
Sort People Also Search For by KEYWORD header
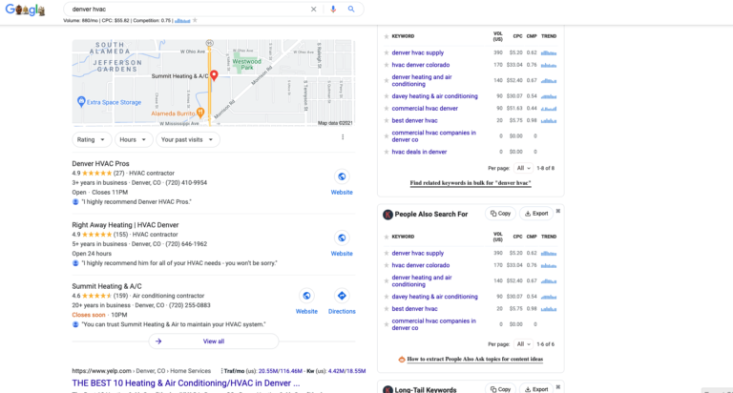(403, 237)
